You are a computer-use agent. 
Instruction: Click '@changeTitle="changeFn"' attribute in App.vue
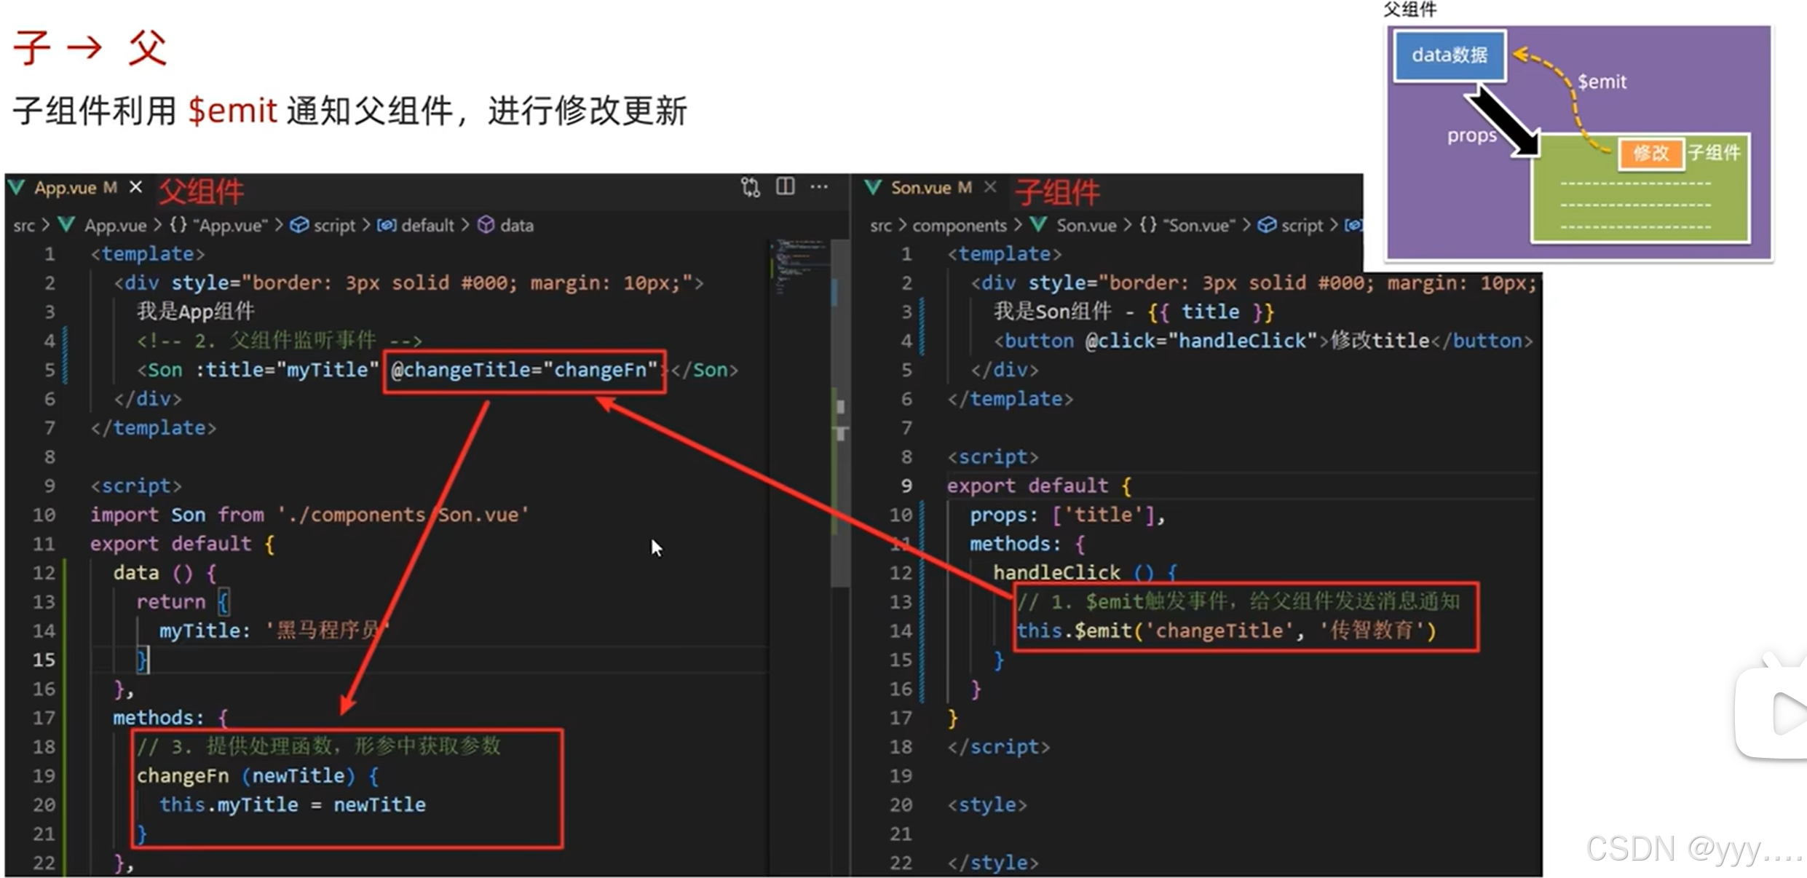pyautogui.click(x=524, y=370)
